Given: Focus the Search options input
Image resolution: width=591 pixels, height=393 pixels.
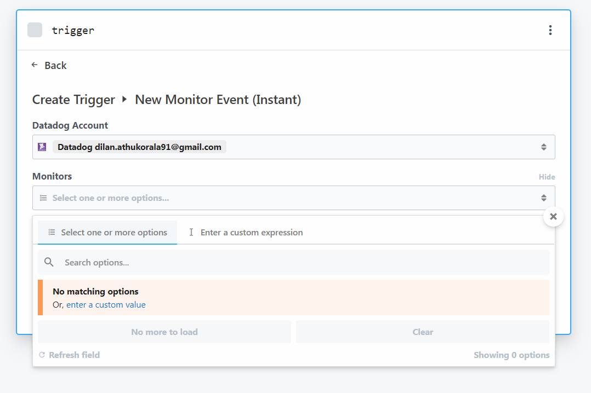Looking at the screenshot, I should [294, 262].
